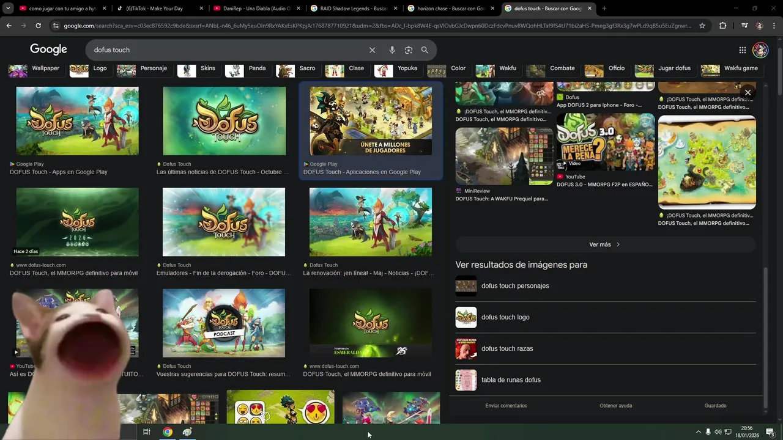Switch to the RAID Shadow Legends tab
The height and width of the screenshot is (440, 783).
pyautogui.click(x=354, y=9)
